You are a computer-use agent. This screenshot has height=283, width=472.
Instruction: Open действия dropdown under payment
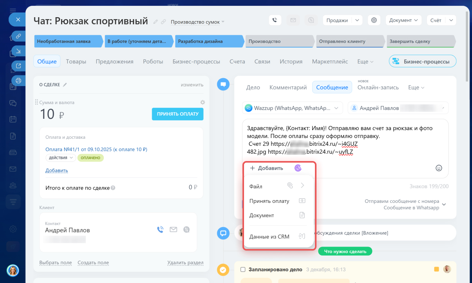point(60,158)
